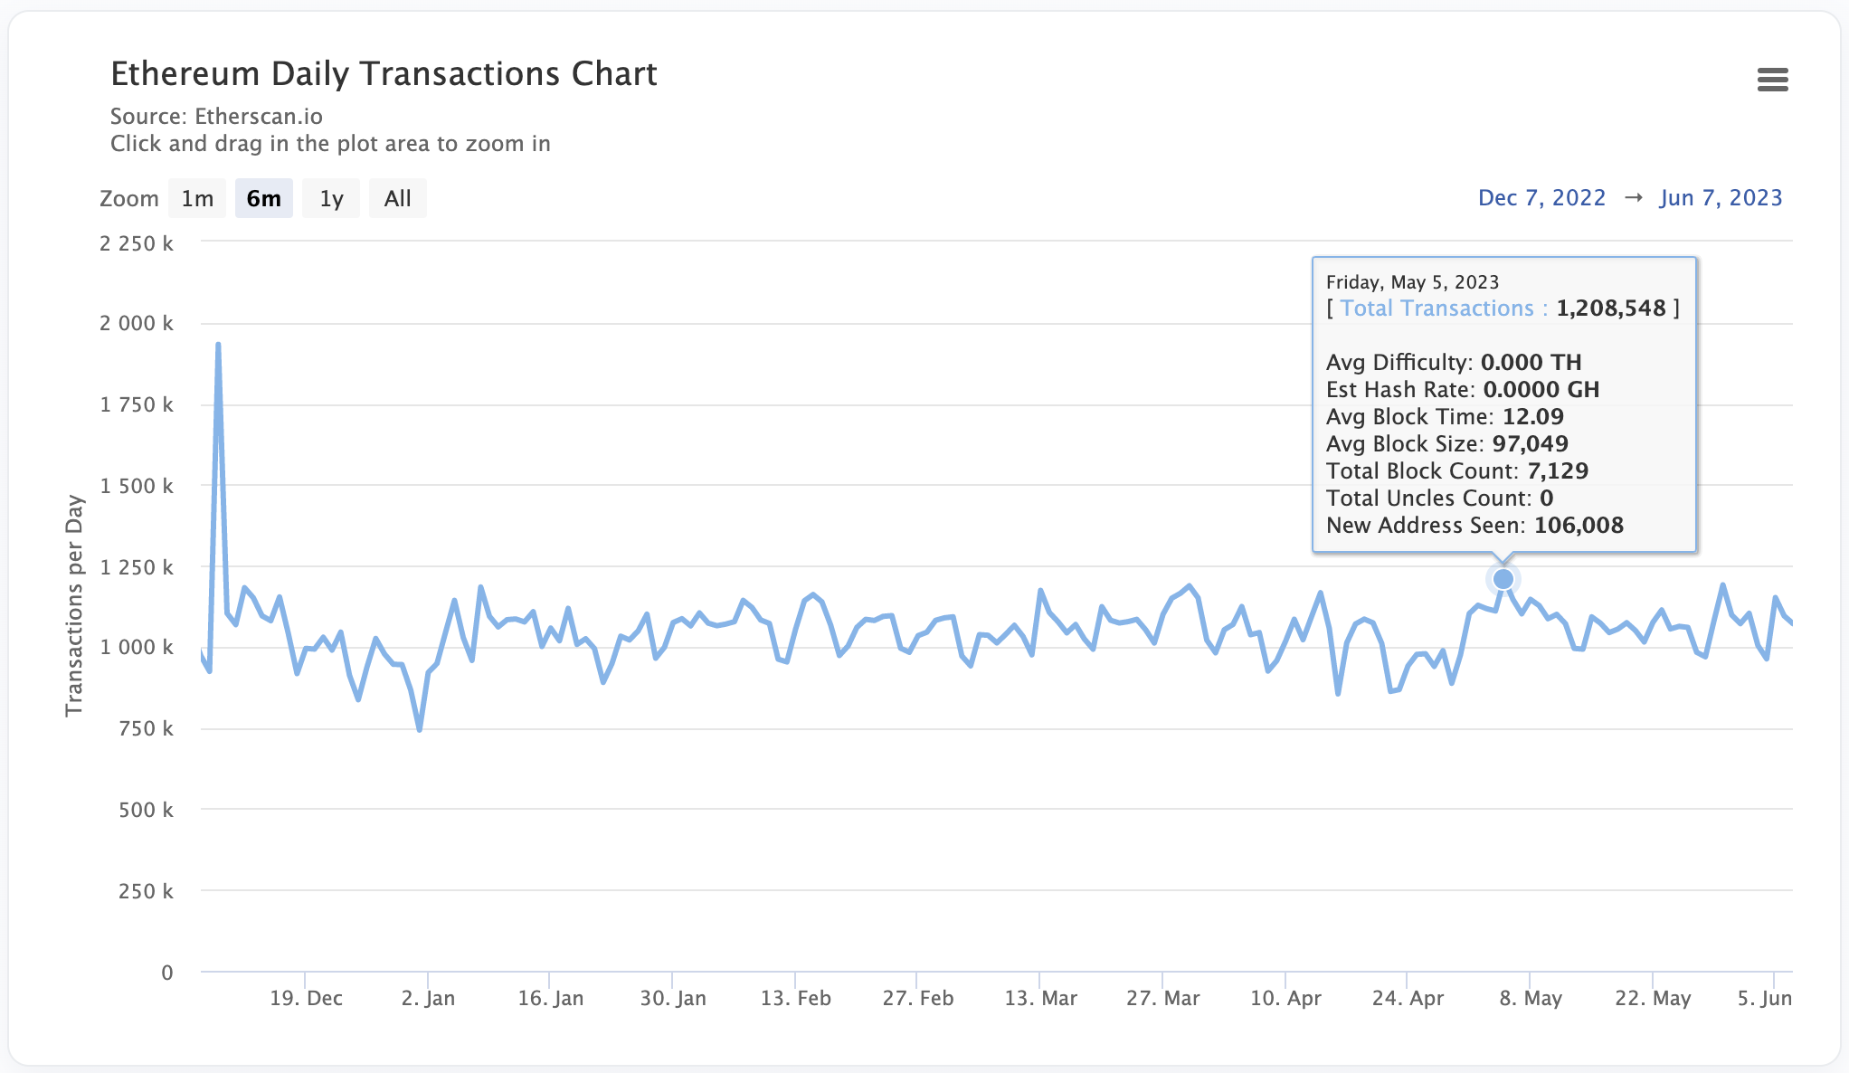Click 'Avg Block Size: 97,049' in tooltip
Screen dimensions: 1849x1073
coord(1447,444)
